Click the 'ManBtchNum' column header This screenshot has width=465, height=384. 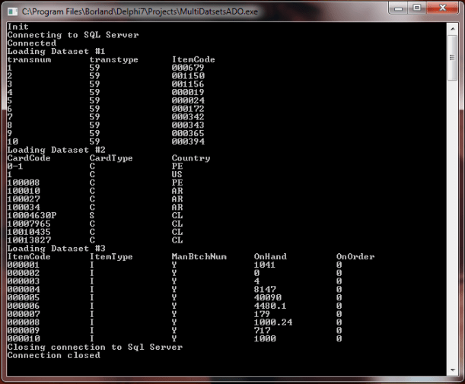pos(199,256)
